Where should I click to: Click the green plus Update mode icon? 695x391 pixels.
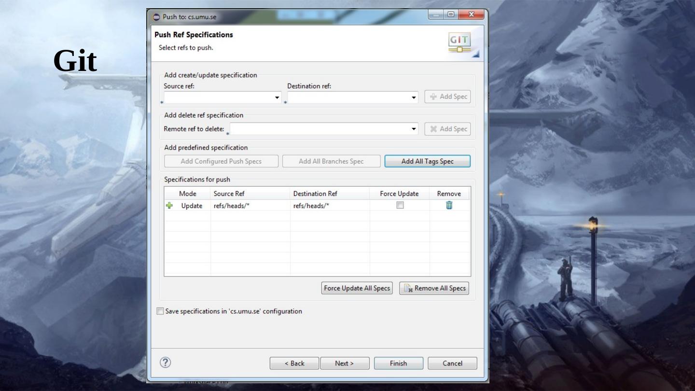[x=169, y=205]
